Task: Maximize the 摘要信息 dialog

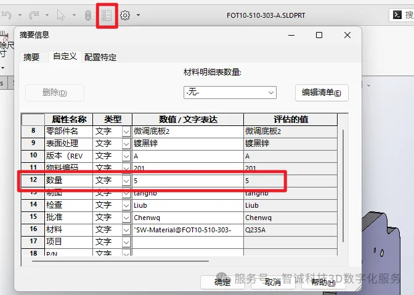Action: [x=319, y=35]
